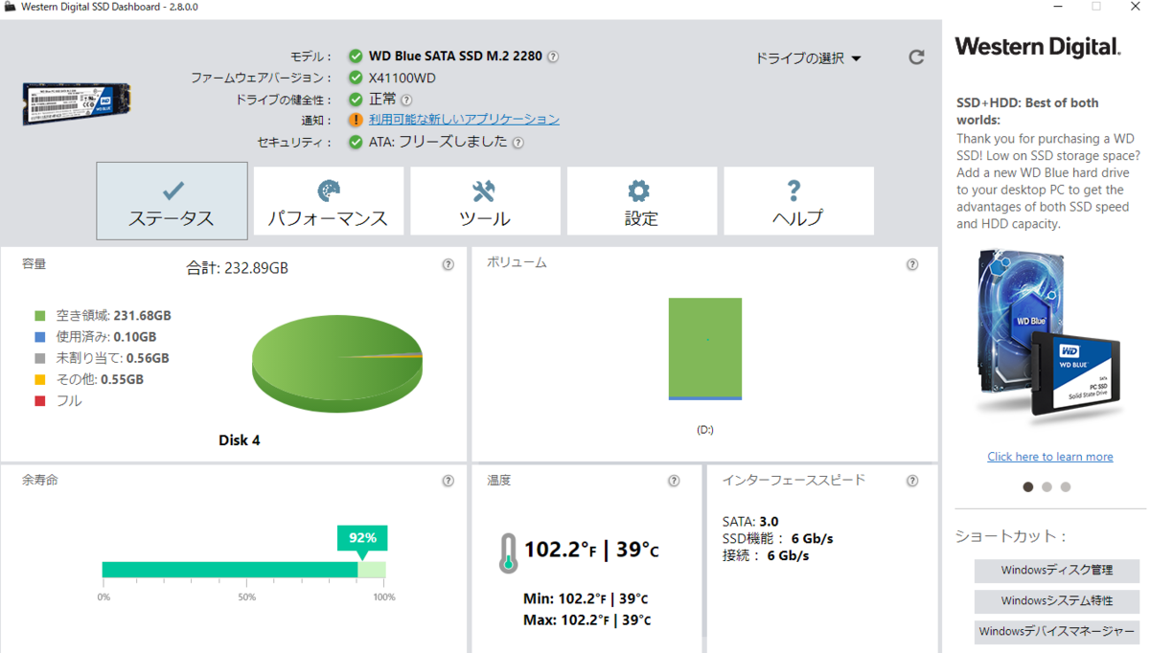The image size is (1150, 653).
Task: Click the Settings gear icon
Action: [x=641, y=187]
